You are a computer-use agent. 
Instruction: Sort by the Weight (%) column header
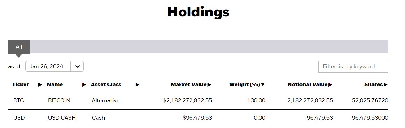(245, 84)
